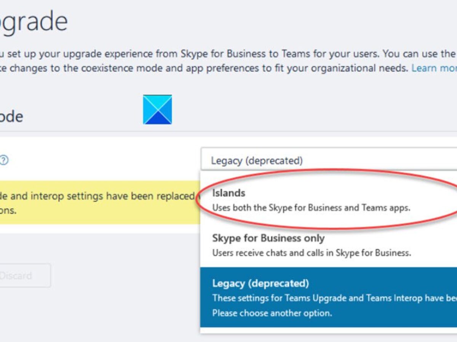Open the "Learn more" link

click(434, 68)
